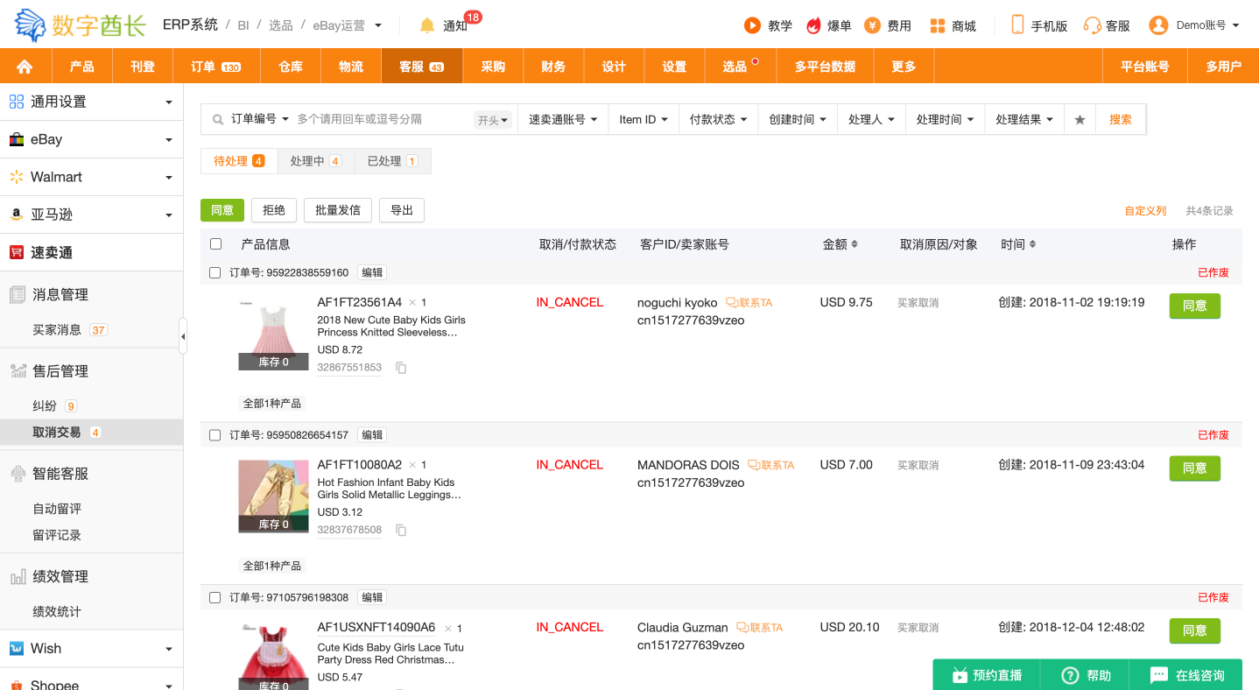Image resolution: width=1259 pixels, height=690 pixels.
Task: Expand the Walmart sidebar section
Action: pos(92,177)
